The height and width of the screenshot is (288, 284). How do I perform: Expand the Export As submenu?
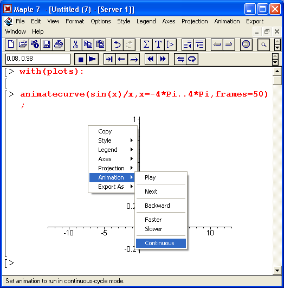(113, 187)
